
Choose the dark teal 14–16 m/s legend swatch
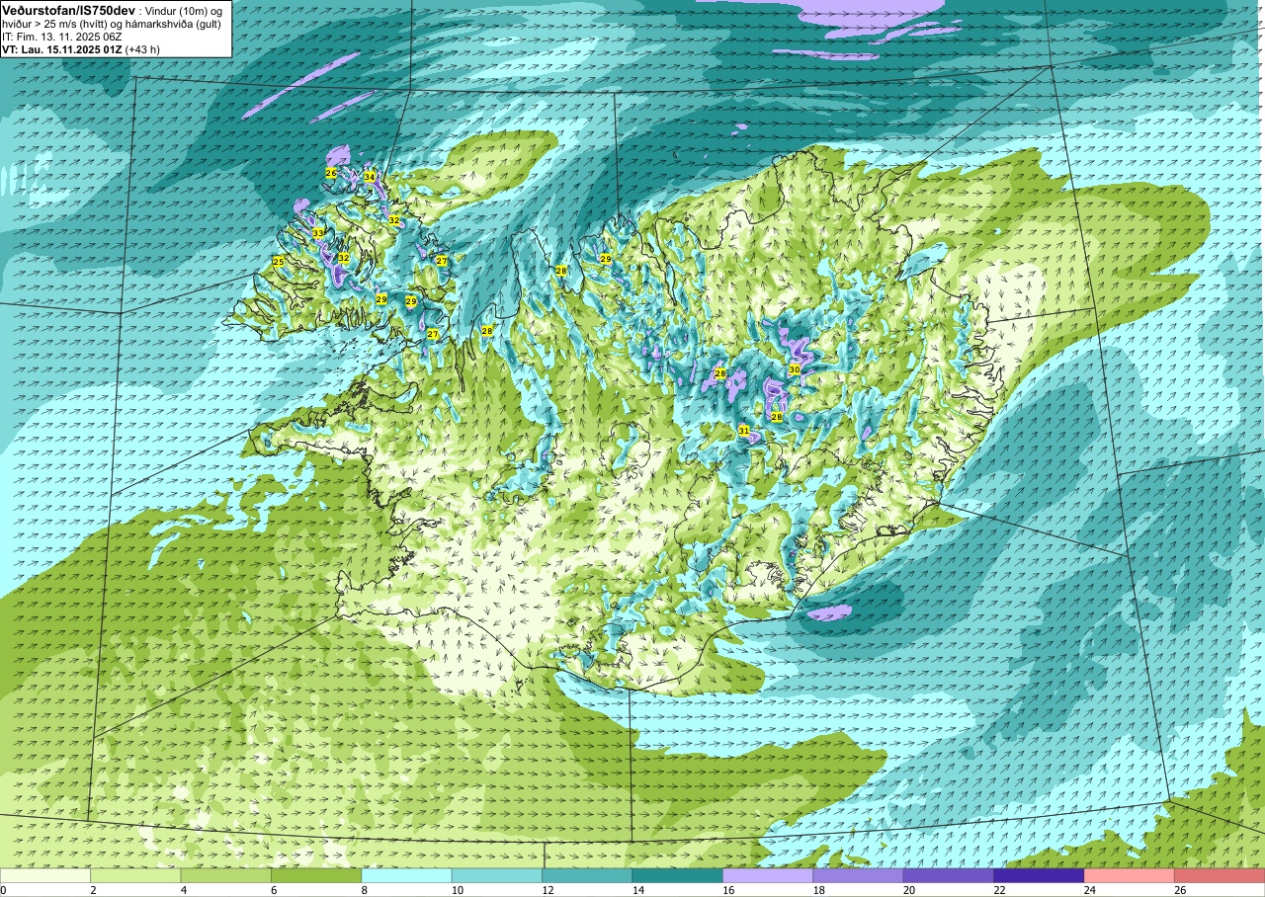[x=678, y=875]
